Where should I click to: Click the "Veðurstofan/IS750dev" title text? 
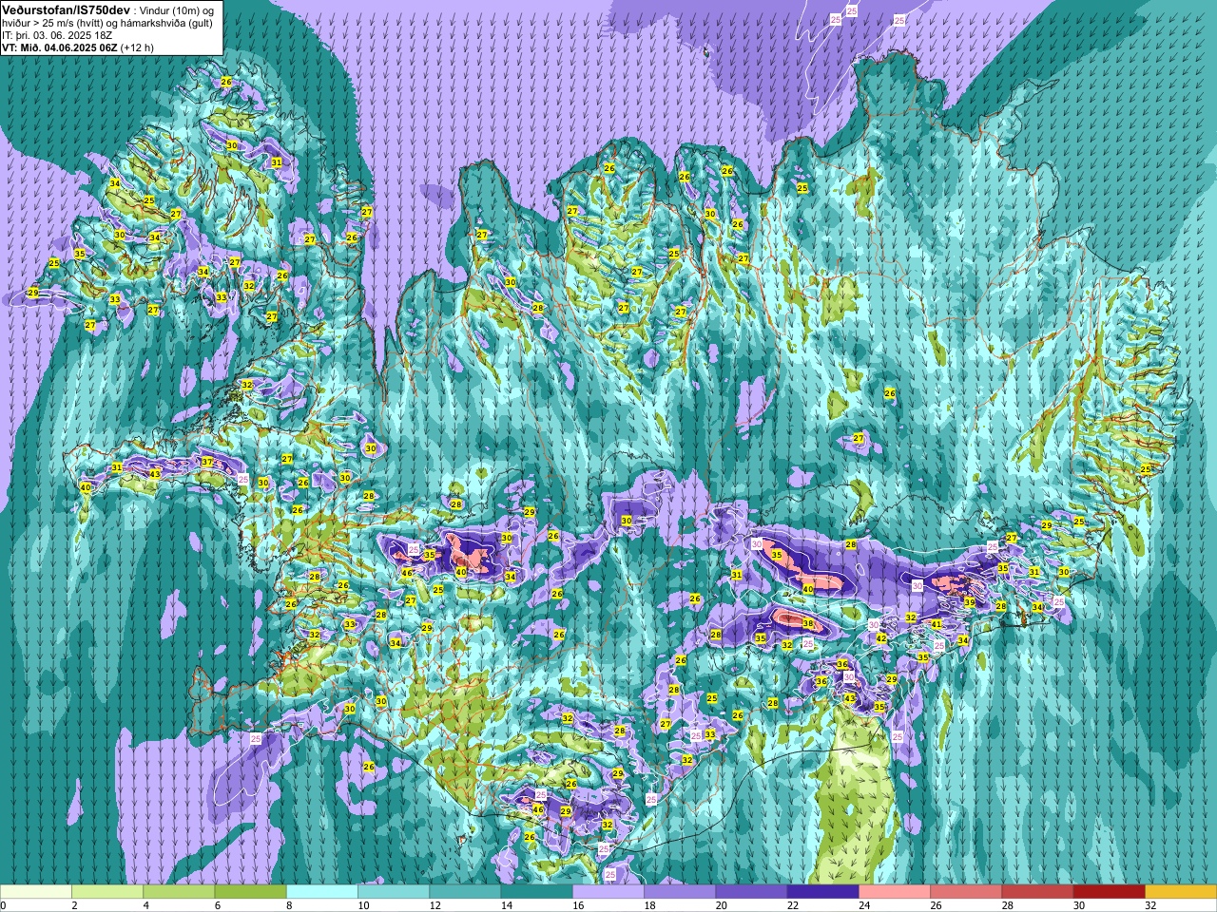(67, 9)
